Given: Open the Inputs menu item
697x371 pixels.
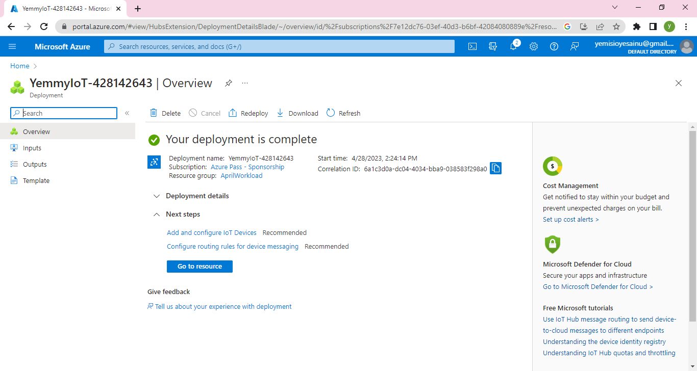Looking at the screenshot, I should [32, 148].
